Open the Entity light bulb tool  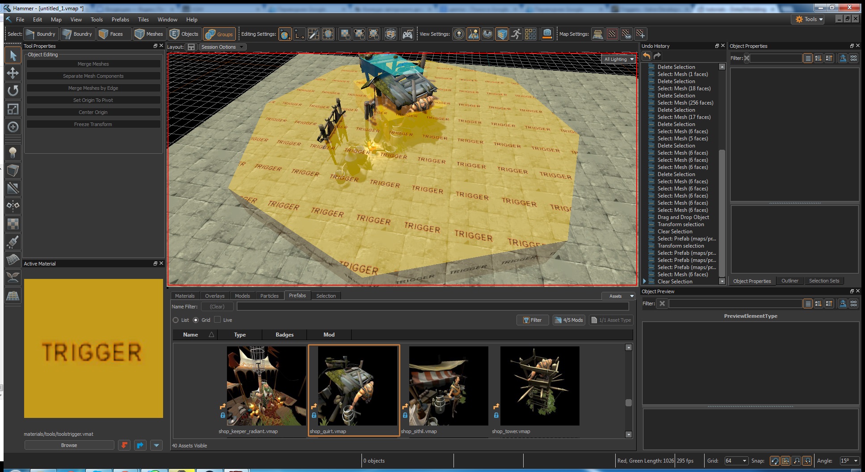(13, 152)
